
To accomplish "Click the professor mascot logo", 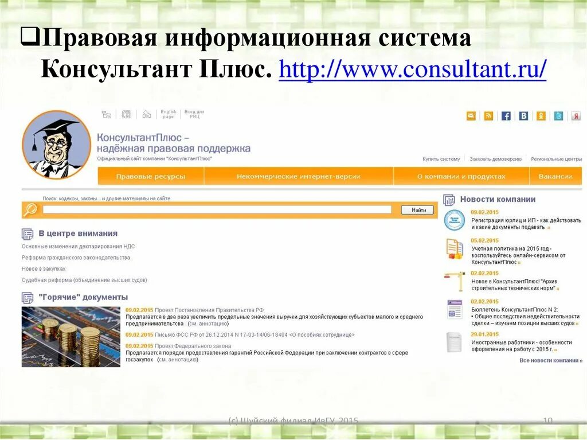I will pos(57,145).
